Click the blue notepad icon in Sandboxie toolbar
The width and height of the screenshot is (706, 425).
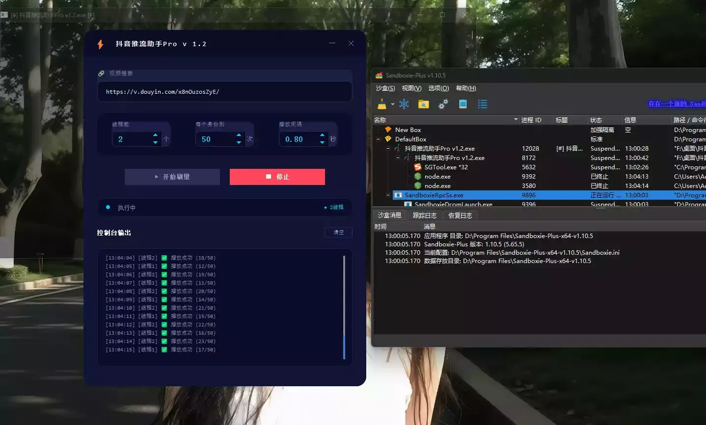(x=463, y=104)
